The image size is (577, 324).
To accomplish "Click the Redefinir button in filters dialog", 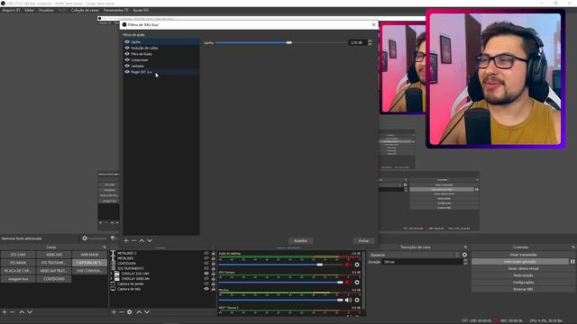I will point(300,241).
